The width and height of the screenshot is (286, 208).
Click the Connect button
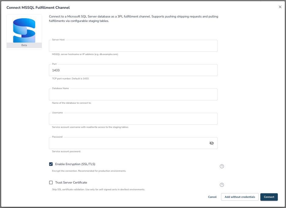(269, 197)
